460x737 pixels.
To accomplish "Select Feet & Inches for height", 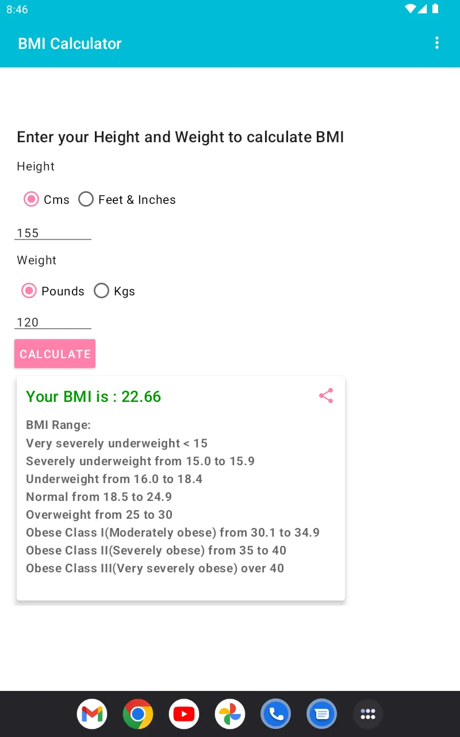I will [x=86, y=199].
